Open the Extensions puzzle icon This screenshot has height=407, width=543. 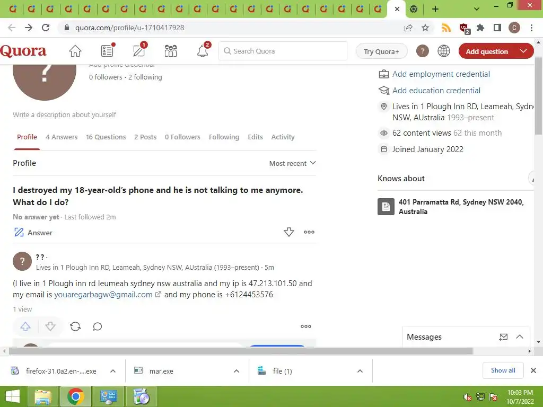coord(480,28)
